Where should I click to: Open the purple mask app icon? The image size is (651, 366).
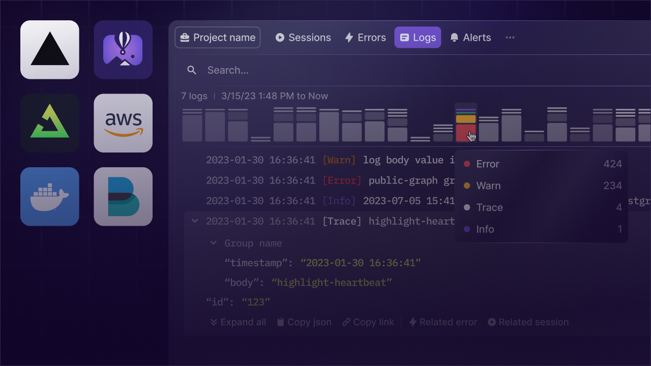tap(123, 49)
